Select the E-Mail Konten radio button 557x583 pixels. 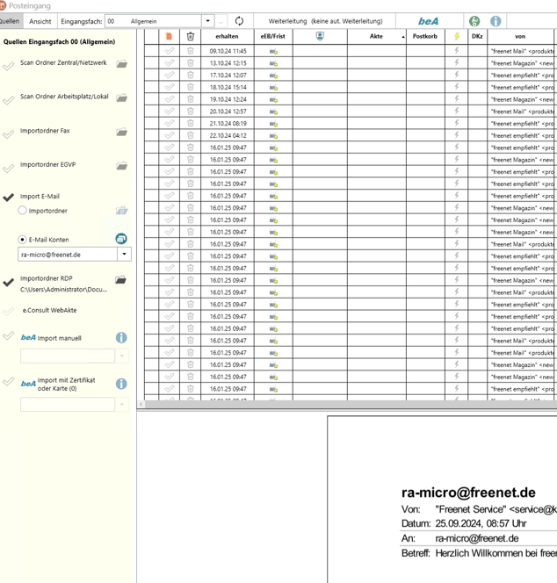pyautogui.click(x=22, y=240)
